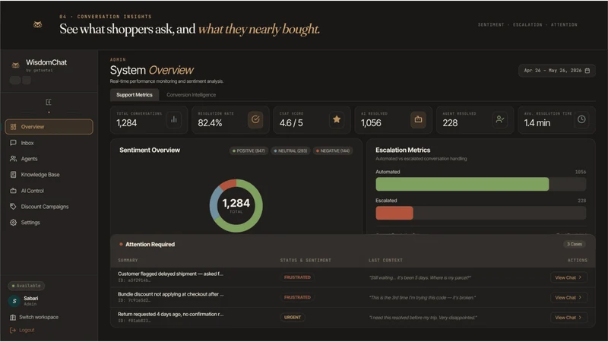The height and width of the screenshot is (342, 608).
Task: Toggle the Positive (847) sentiment legend
Action: (249, 150)
